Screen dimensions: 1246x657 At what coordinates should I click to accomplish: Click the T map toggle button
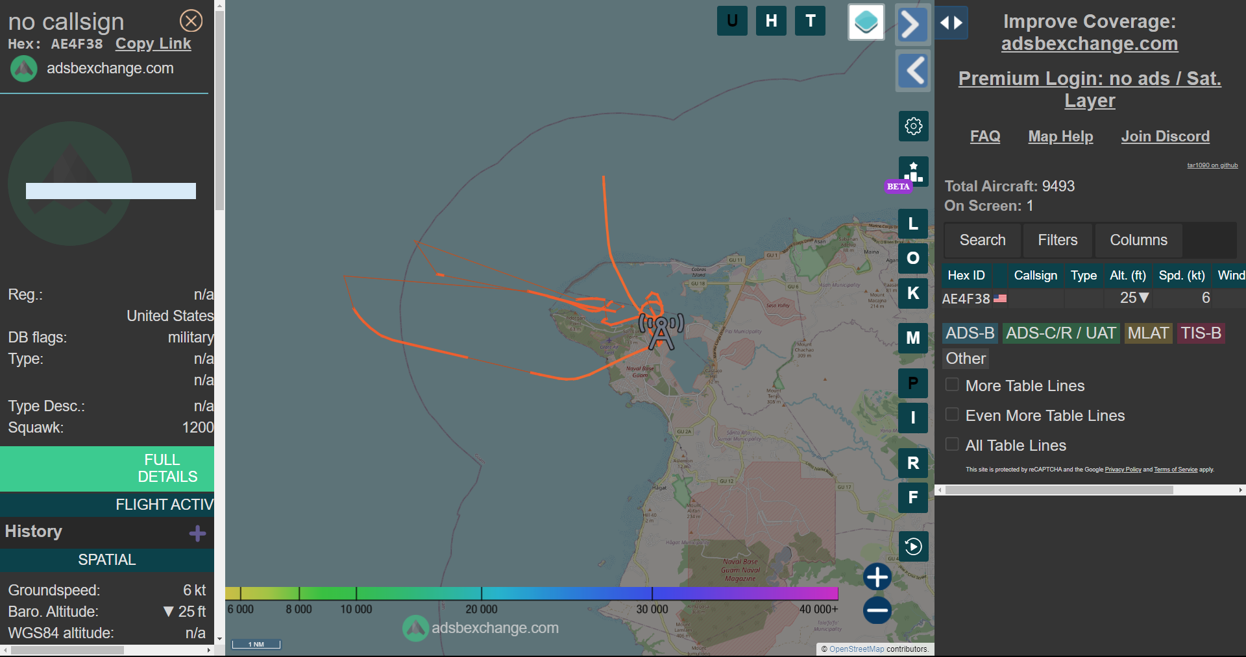point(810,21)
